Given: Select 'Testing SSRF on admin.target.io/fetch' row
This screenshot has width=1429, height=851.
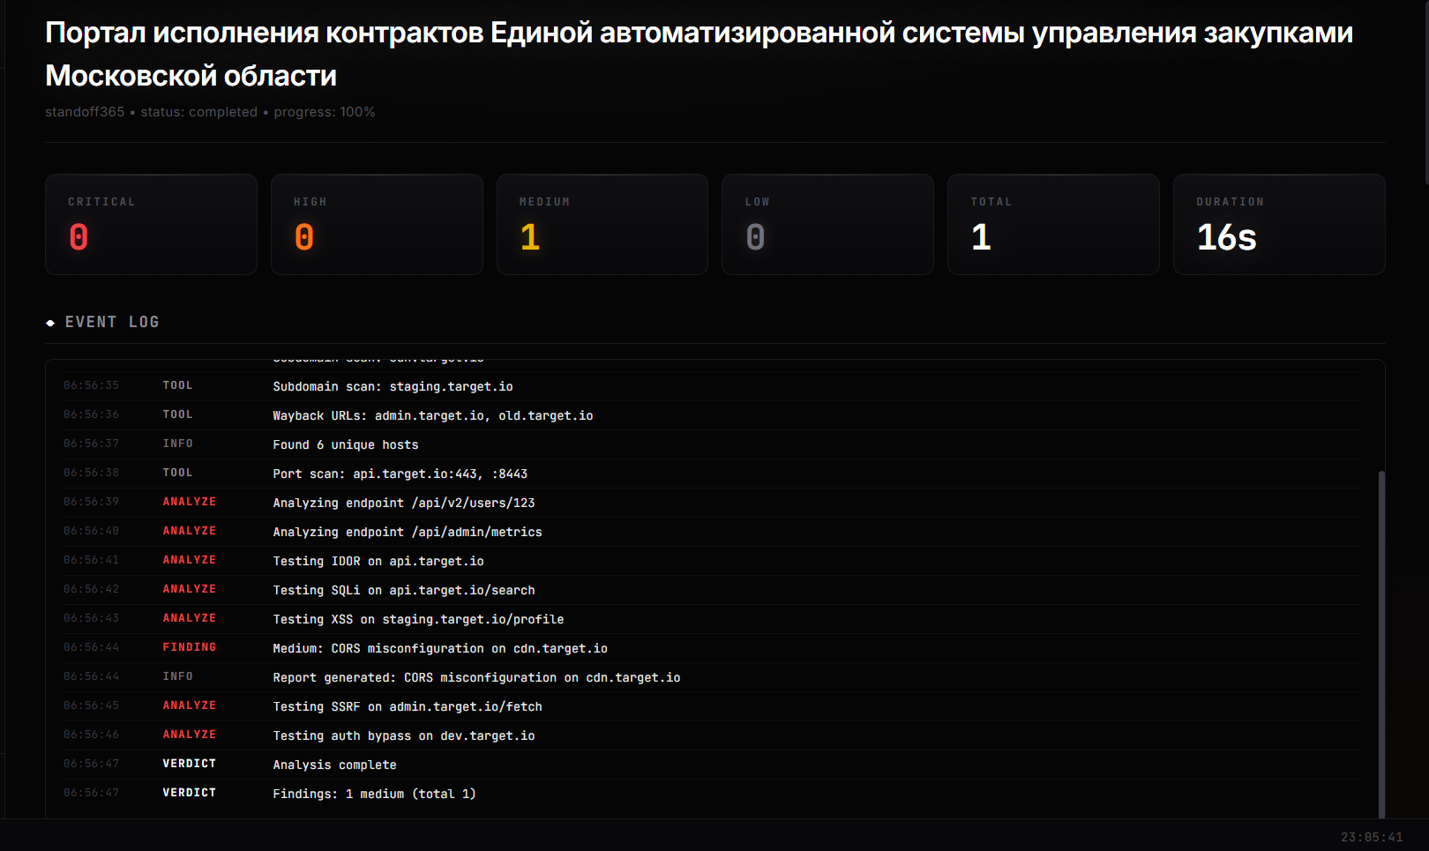Looking at the screenshot, I should pos(712,706).
